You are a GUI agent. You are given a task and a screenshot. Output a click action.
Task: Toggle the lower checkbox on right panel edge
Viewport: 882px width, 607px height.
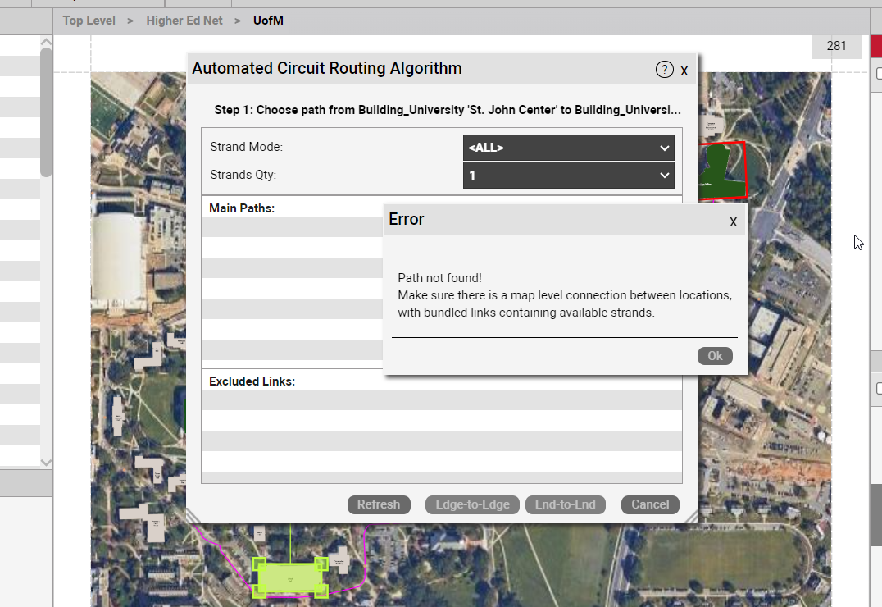click(x=879, y=387)
